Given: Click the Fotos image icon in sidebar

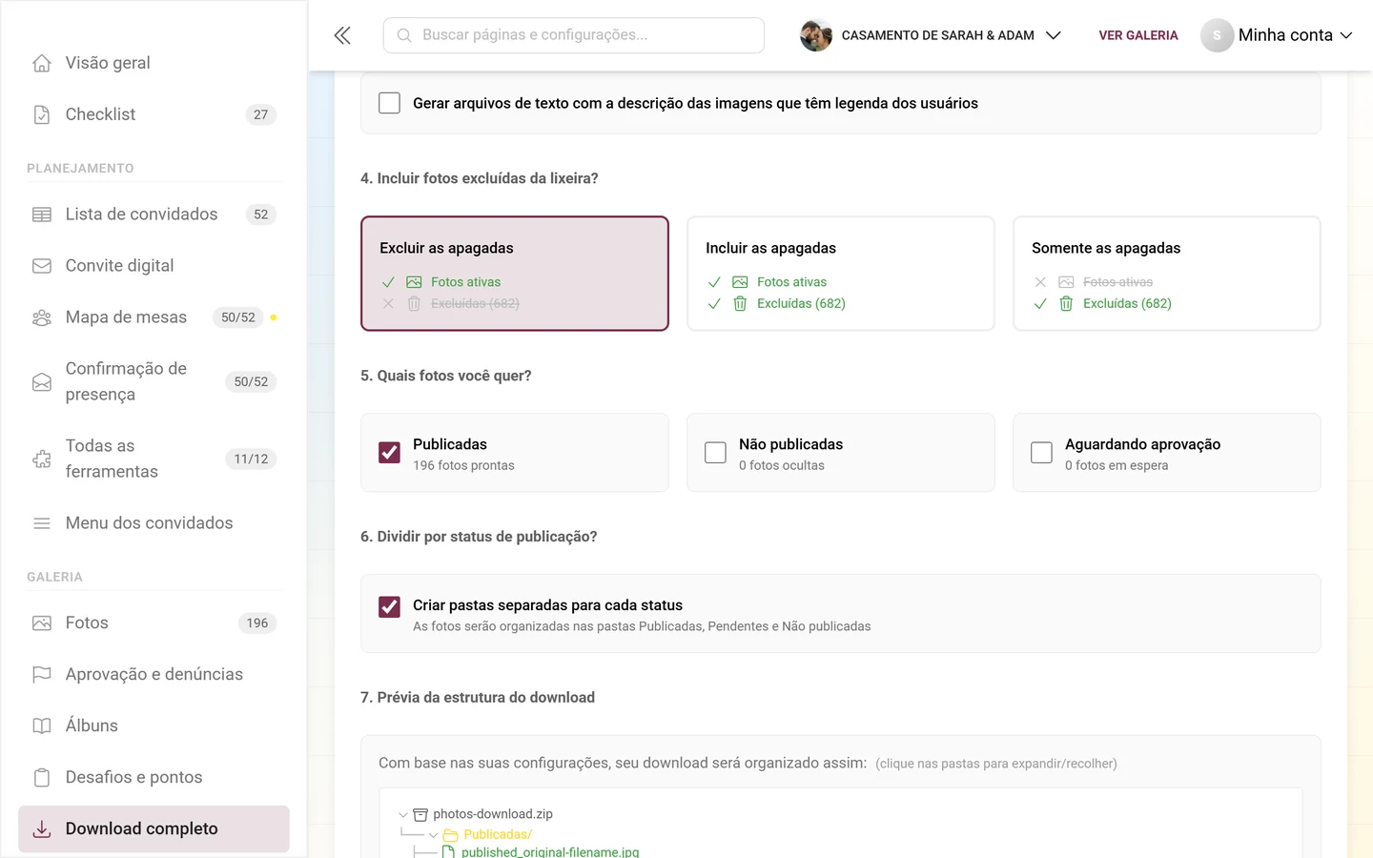Looking at the screenshot, I should tap(42, 623).
